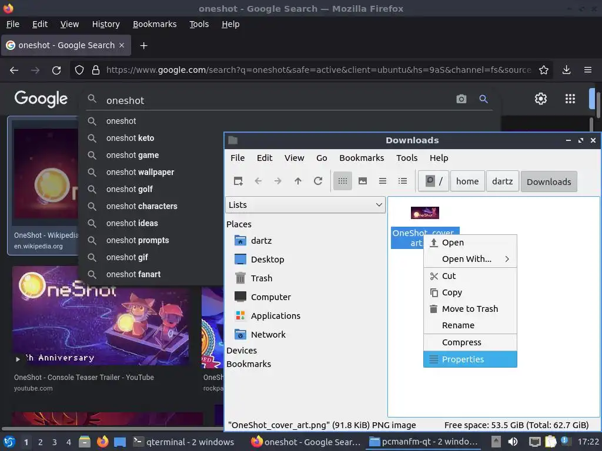
Task: Open Trash in Places
Action: (253, 278)
